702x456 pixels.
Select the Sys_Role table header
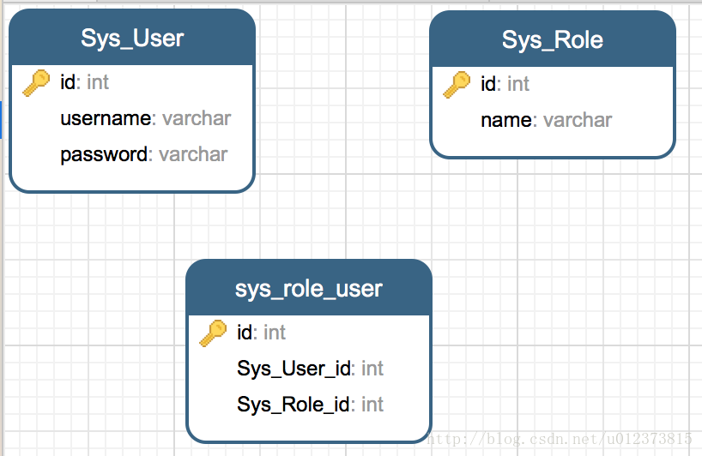click(x=553, y=39)
